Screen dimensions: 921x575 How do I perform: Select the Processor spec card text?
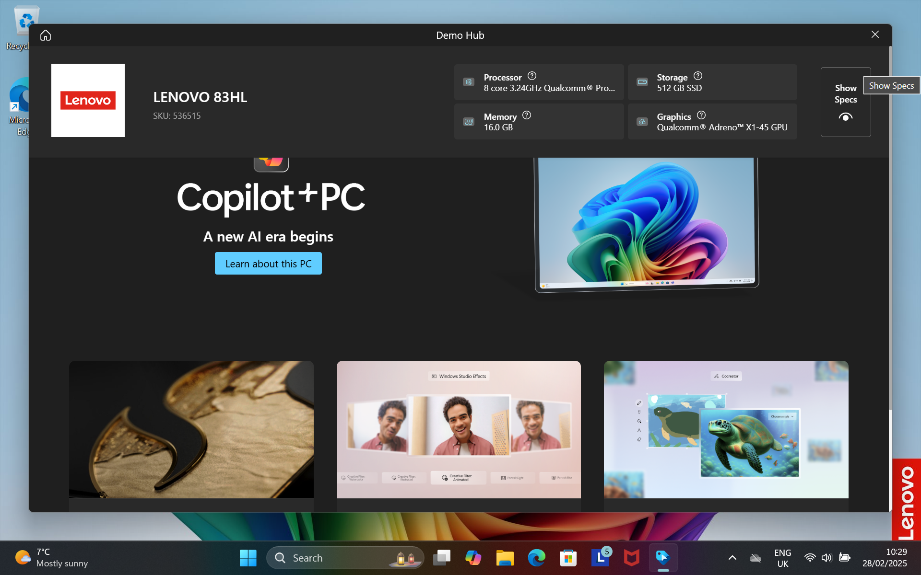[x=549, y=88]
